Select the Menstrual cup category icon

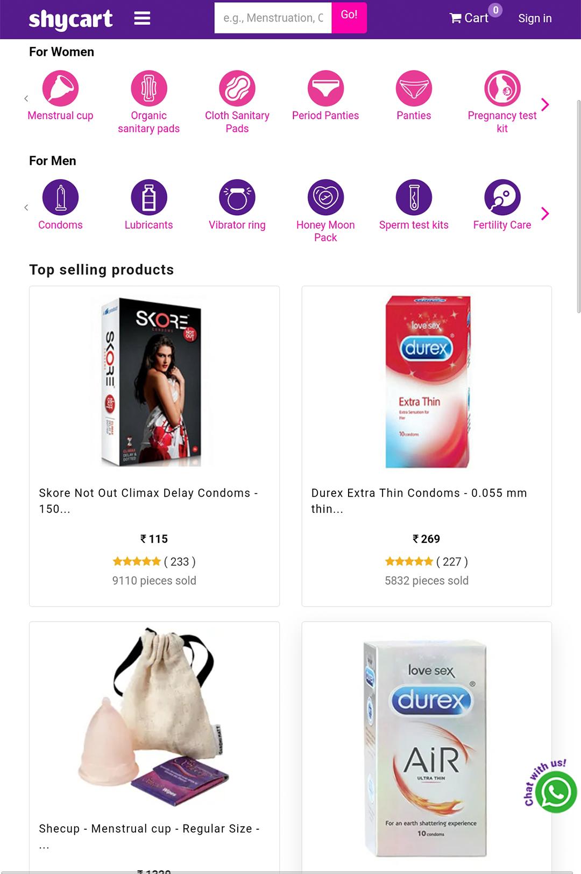click(x=60, y=88)
